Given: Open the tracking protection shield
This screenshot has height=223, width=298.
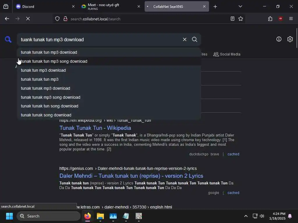Looking at the screenshot, I should point(57,19).
